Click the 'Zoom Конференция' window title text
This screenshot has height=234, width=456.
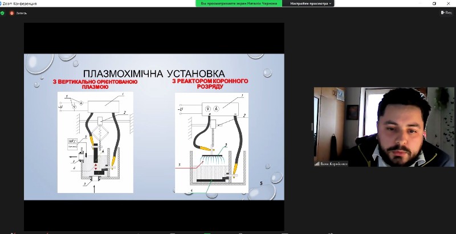tap(20, 3)
